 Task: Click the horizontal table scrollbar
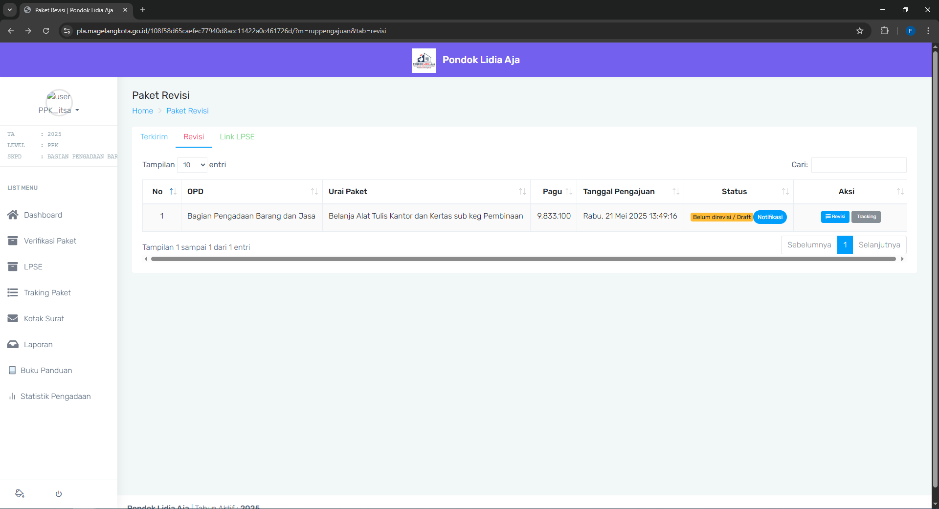click(x=523, y=259)
